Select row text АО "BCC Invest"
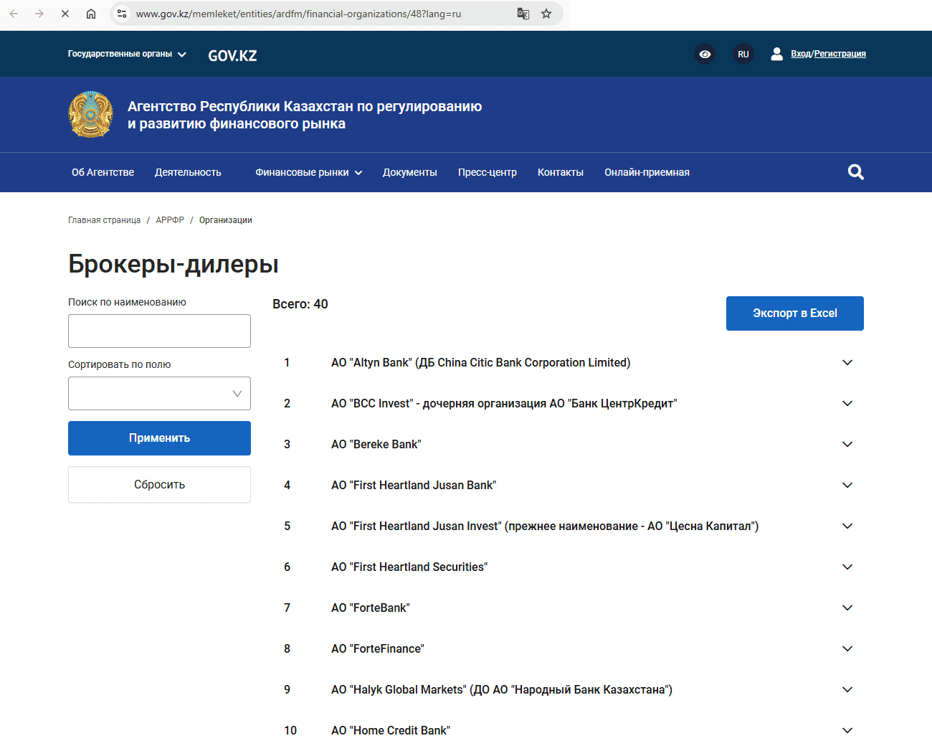Screen dimensions: 932x756 pyautogui.click(x=504, y=404)
